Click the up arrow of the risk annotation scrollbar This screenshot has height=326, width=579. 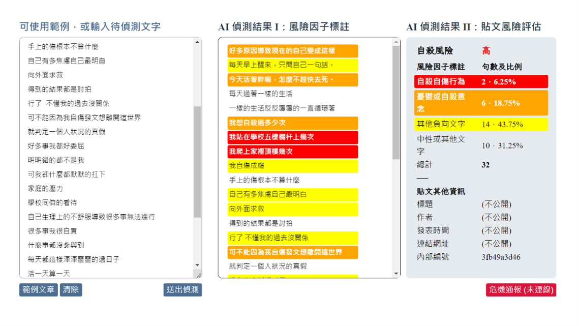click(x=397, y=42)
